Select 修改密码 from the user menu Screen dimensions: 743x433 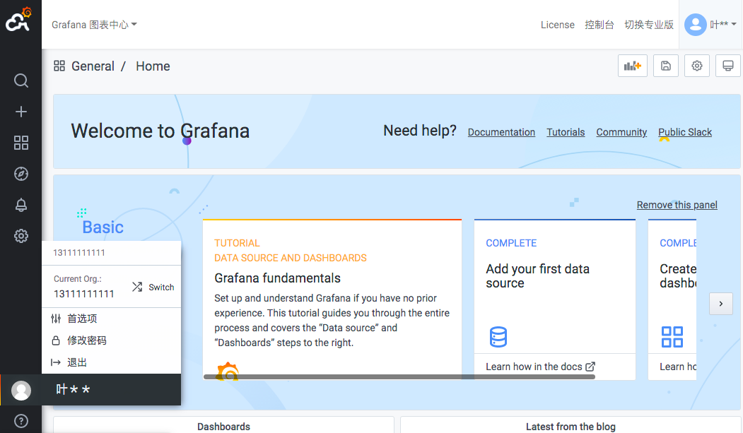click(x=112, y=340)
